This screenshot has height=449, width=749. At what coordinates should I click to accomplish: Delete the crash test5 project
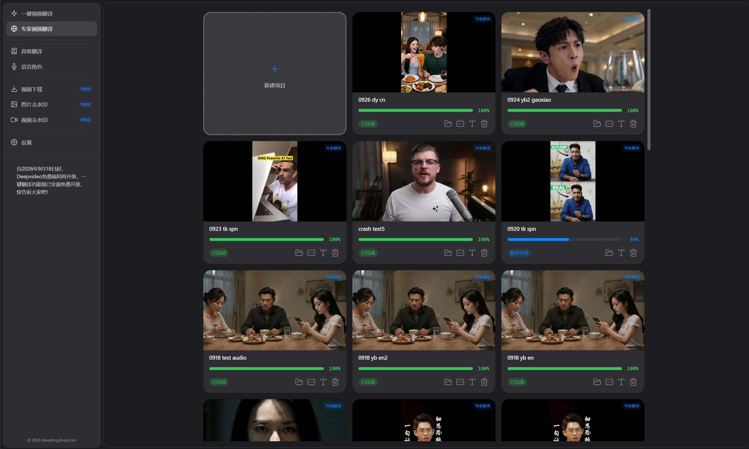(x=484, y=253)
